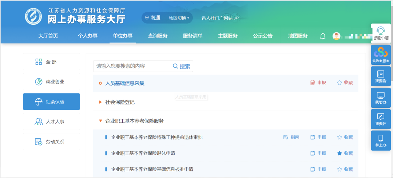
Task: Click the 搜索 button text
Action: coord(185,67)
